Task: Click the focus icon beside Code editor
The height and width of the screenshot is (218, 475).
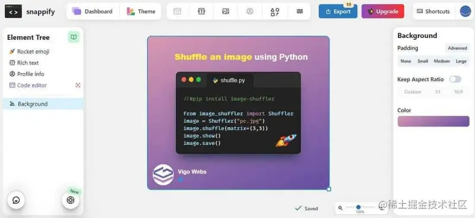Action: tap(78, 86)
